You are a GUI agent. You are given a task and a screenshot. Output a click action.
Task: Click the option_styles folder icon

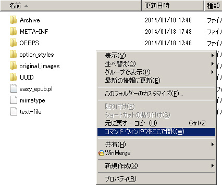[x=13, y=55]
